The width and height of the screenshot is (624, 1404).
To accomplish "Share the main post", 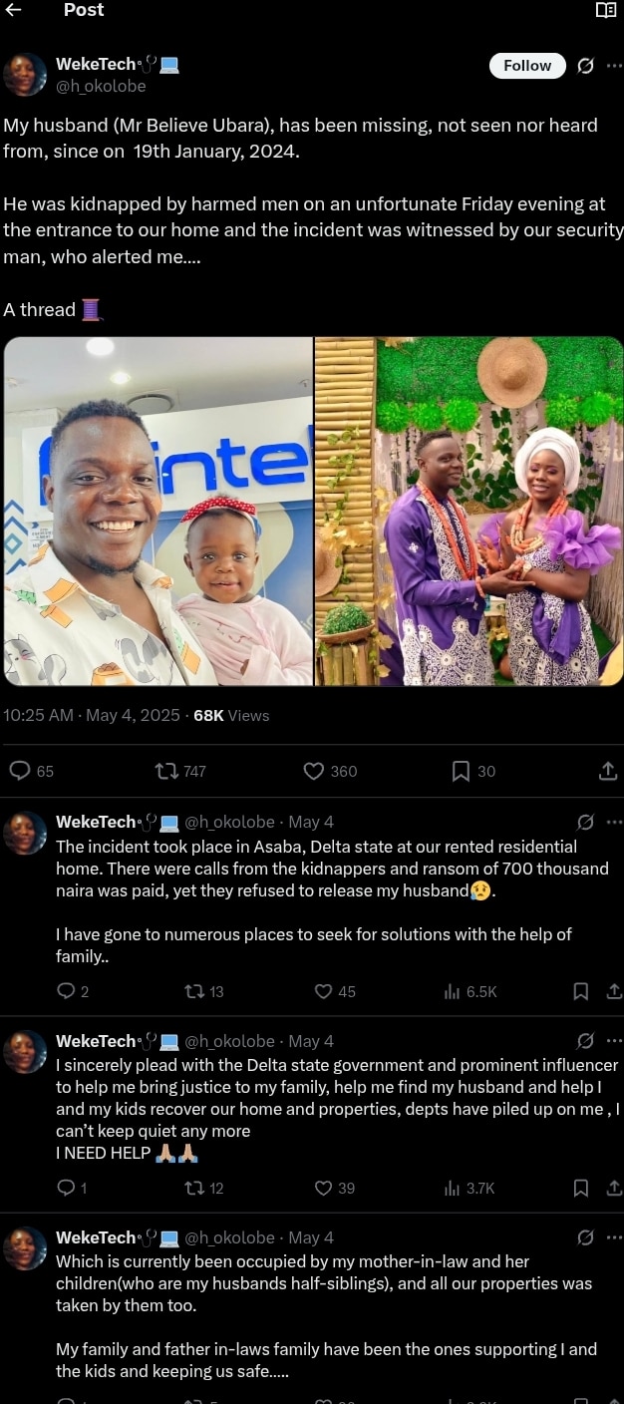I will click(608, 771).
